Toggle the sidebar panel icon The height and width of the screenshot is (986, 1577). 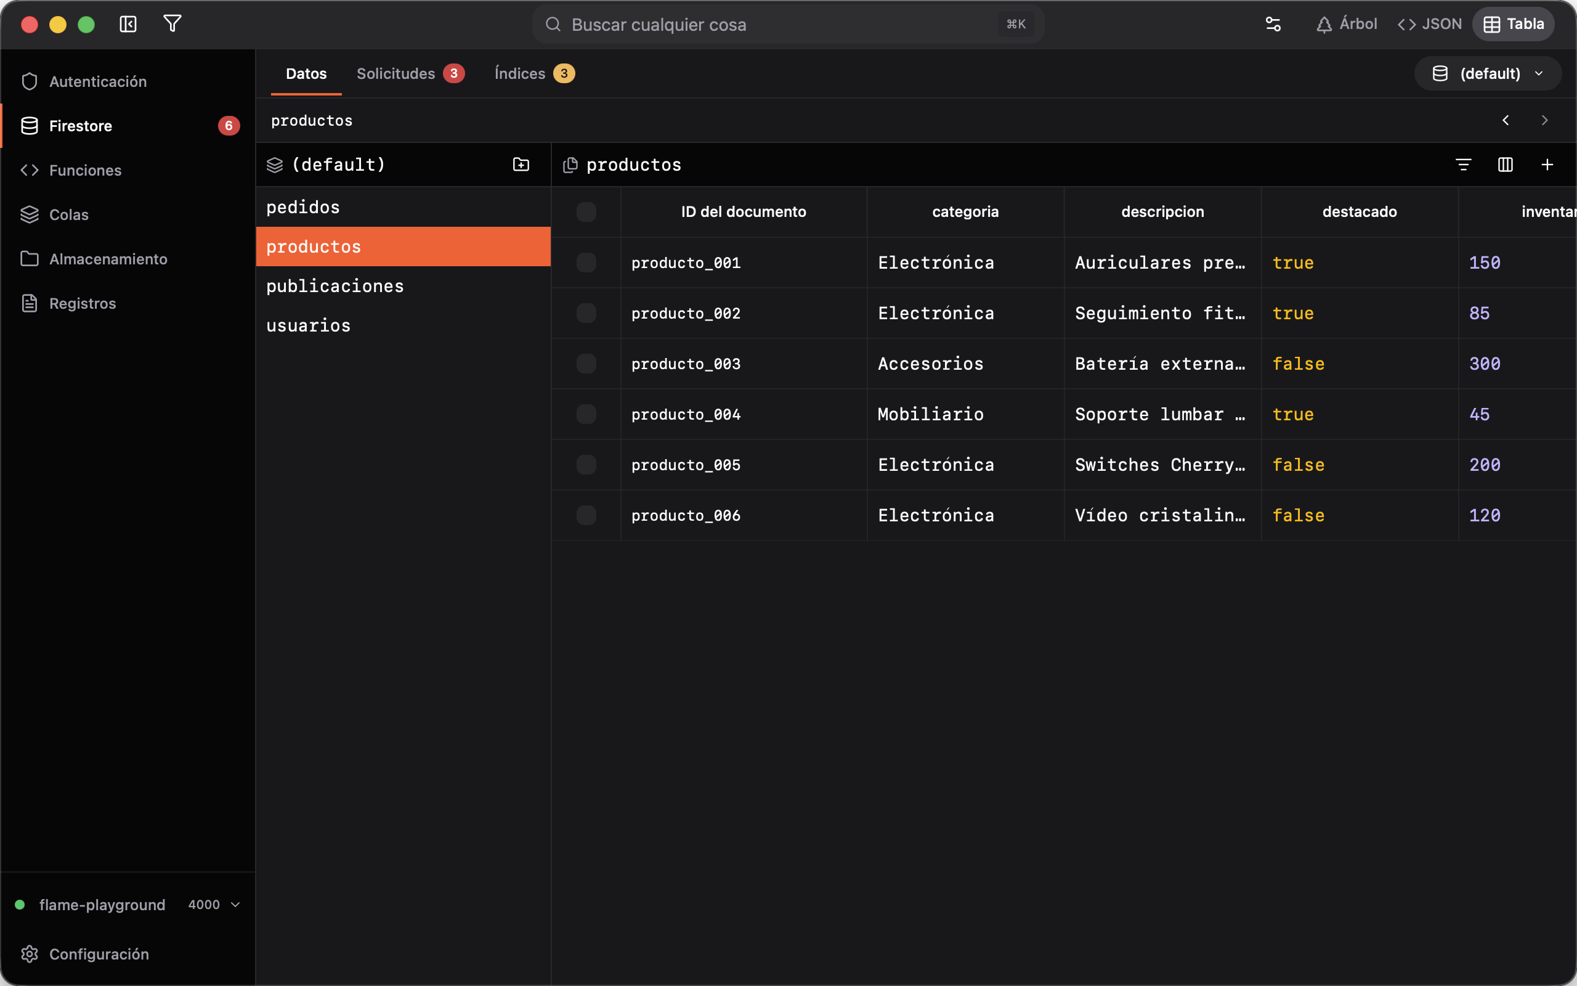tap(128, 24)
